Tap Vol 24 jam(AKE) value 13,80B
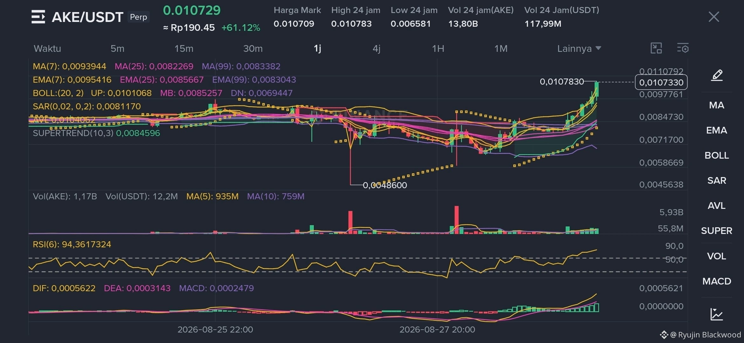The image size is (744, 343). pos(463,24)
